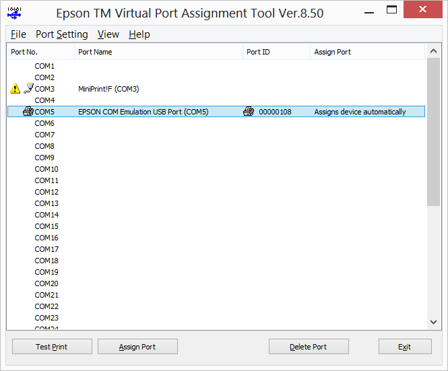Image resolution: width=448 pixels, height=371 pixels.
Task: Click the printer icon beside COM5
Action: click(28, 111)
